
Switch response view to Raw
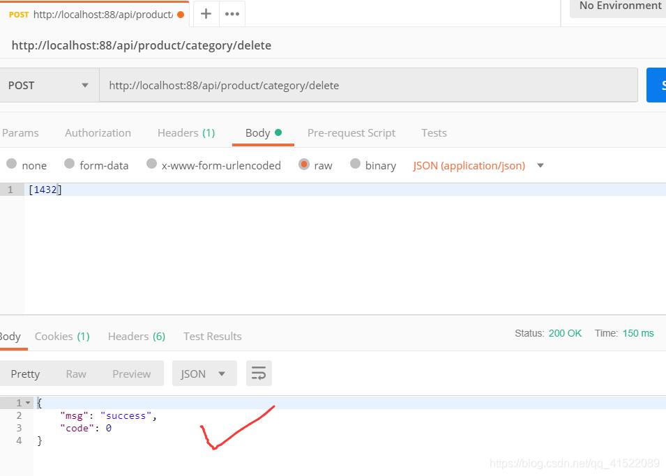click(x=76, y=373)
